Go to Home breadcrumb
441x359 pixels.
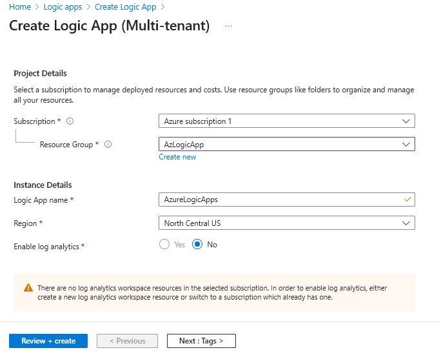tap(19, 7)
